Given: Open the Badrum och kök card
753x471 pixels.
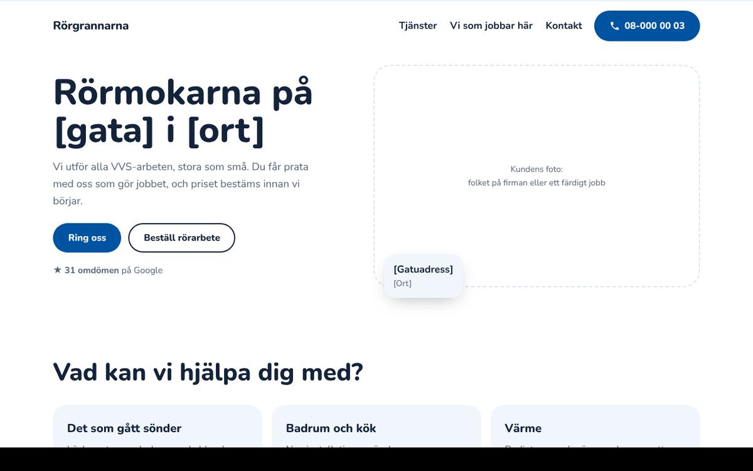Looking at the screenshot, I should pyautogui.click(x=376, y=426).
